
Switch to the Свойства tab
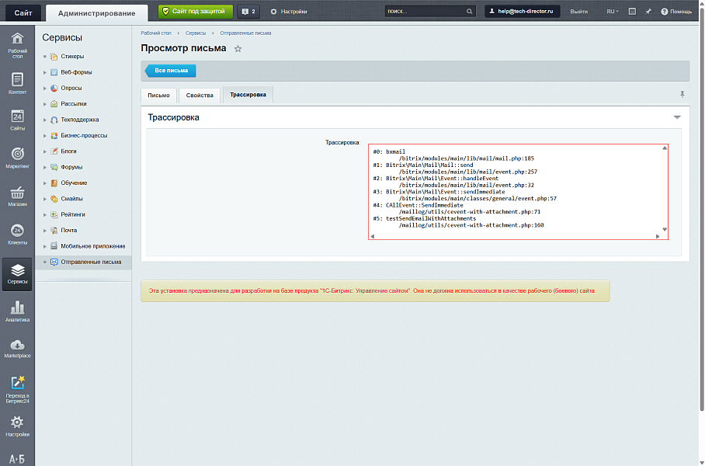point(200,95)
